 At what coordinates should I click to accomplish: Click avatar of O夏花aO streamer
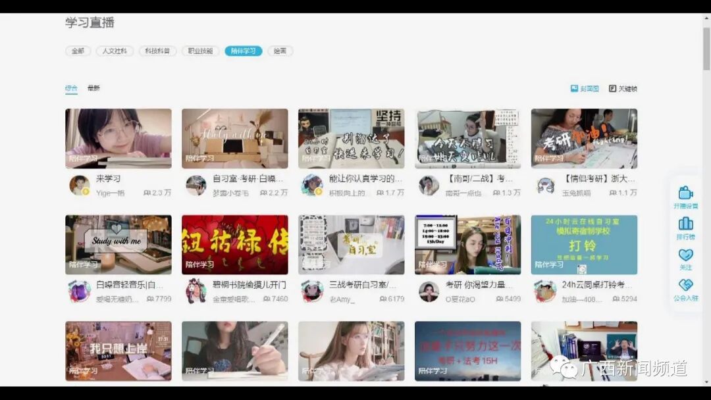coord(429,291)
